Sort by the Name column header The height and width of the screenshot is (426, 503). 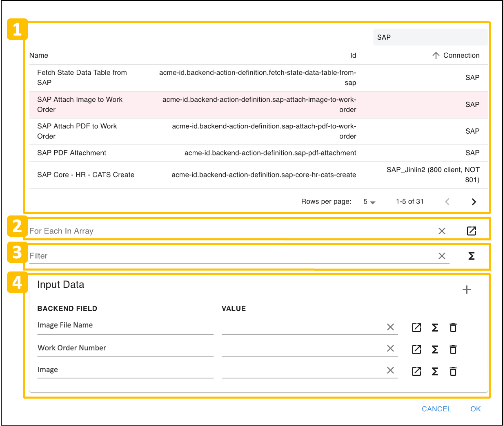point(39,55)
